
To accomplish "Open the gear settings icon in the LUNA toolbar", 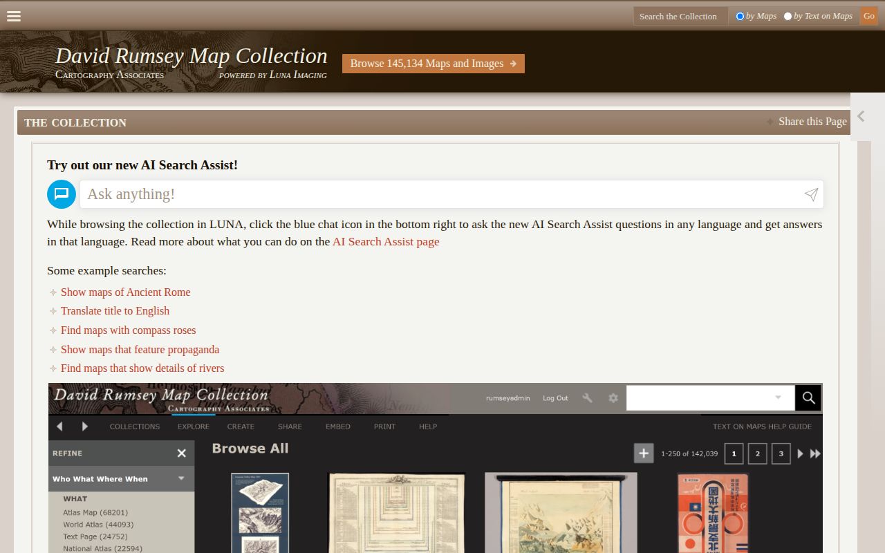I will pyautogui.click(x=613, y=398).
